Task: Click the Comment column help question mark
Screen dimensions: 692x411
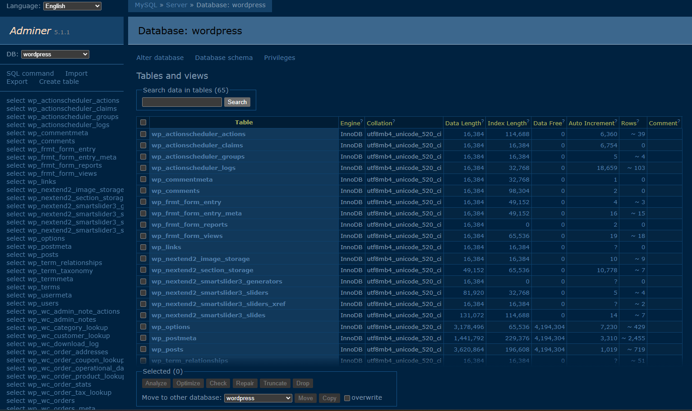Action: tap(679, 121)
